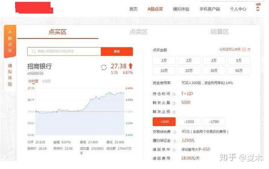
Task: Click the help icon beside 履约保证金
Action: [x=174, y=141]
